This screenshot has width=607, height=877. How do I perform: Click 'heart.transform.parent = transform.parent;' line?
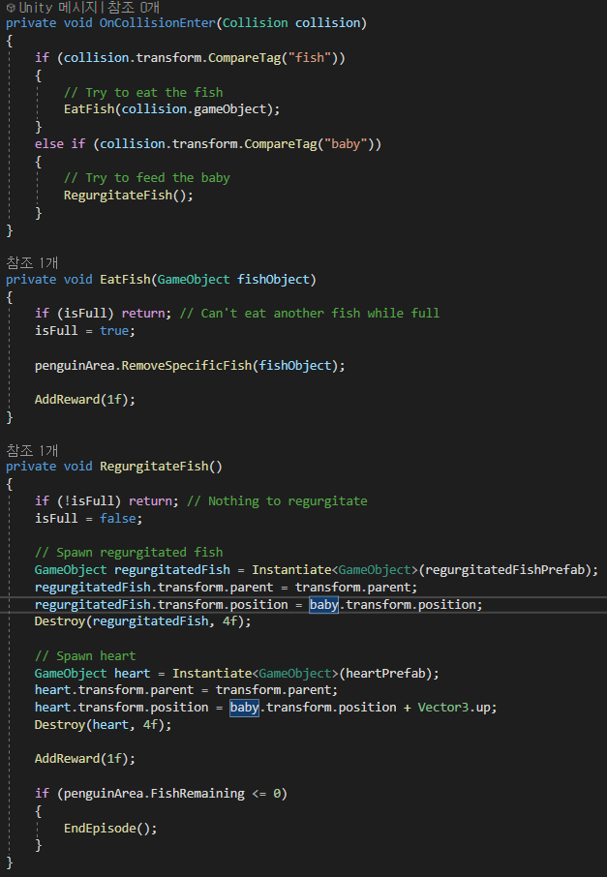coord(186,689)
